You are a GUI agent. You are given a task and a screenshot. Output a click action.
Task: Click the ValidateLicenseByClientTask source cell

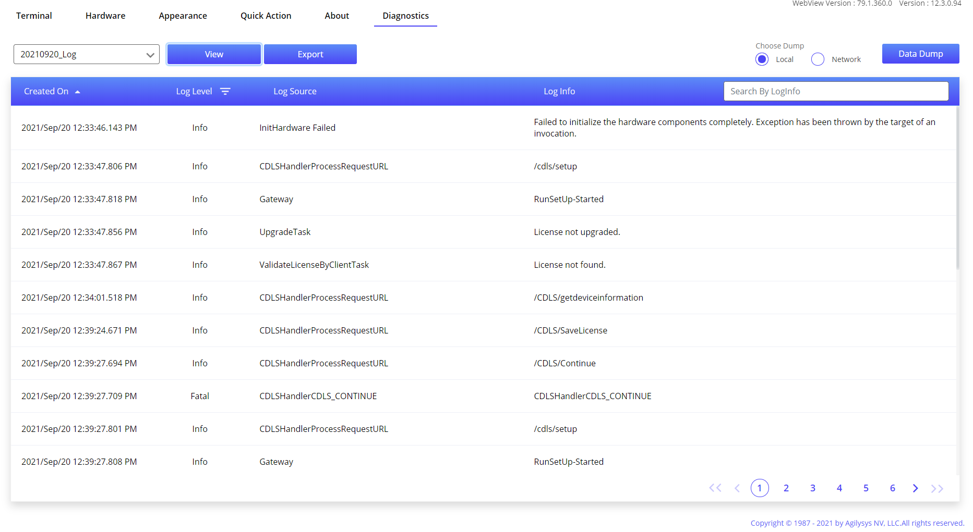314,265
